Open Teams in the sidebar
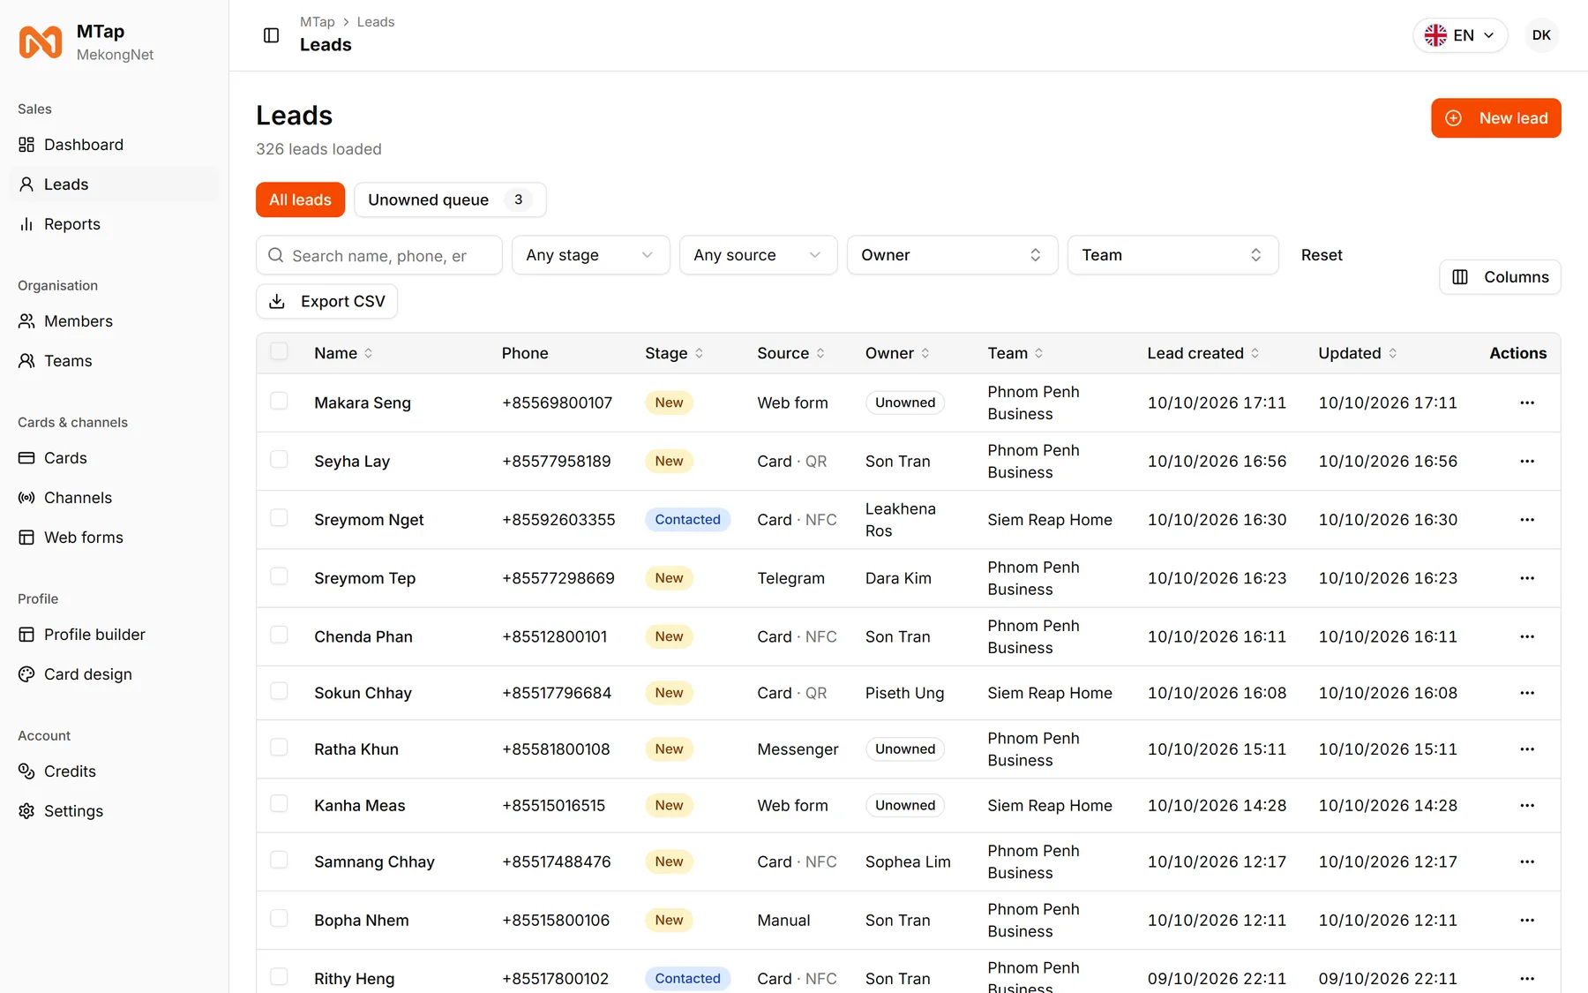 click(115, 361)
